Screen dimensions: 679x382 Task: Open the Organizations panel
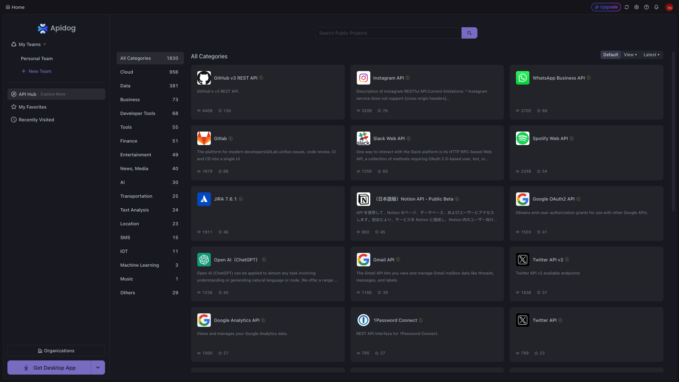pyautogui.click(x=56, y=351)
